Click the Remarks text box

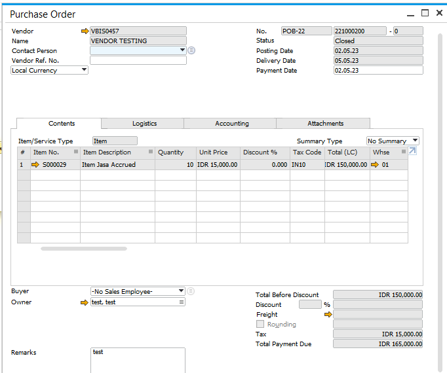click(x=138, y=360)
